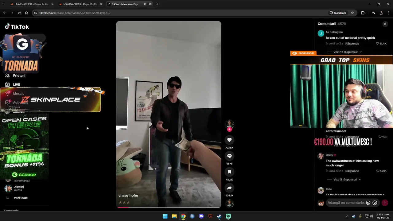
Task: Open Windows Start menu
Action: (165, 216)
